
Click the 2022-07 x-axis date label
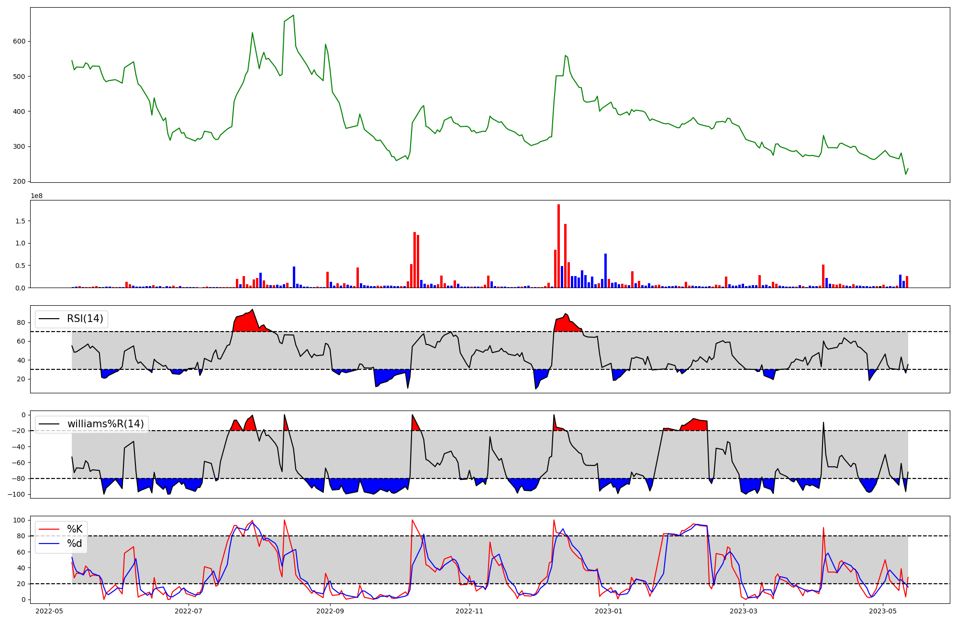click(189, 611)
